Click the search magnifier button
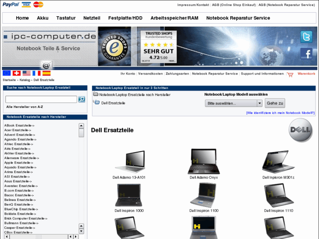The height and width of the screenshot is (239, 319). tap(82, 99)
